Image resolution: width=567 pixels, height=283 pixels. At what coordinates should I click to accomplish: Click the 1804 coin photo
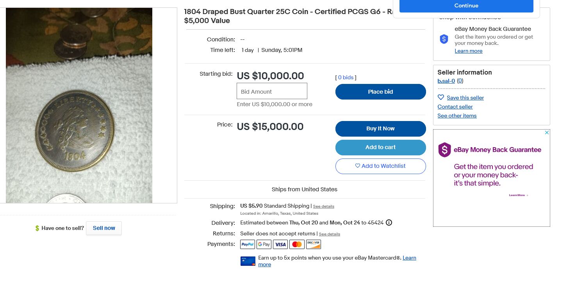[79, 105]
